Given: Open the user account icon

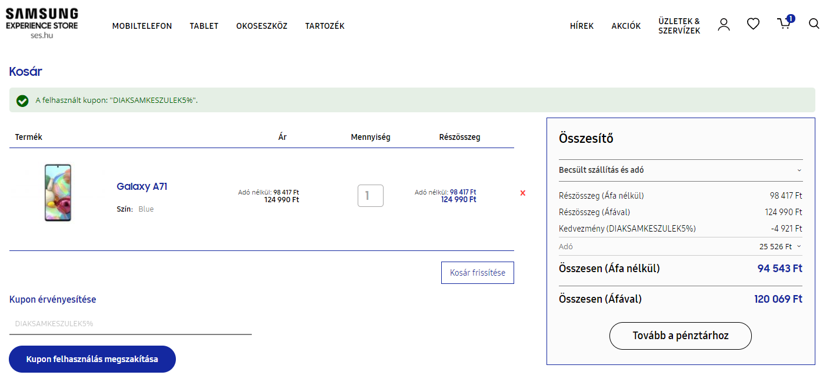Looking at the screenshot, I should point(724,24).
